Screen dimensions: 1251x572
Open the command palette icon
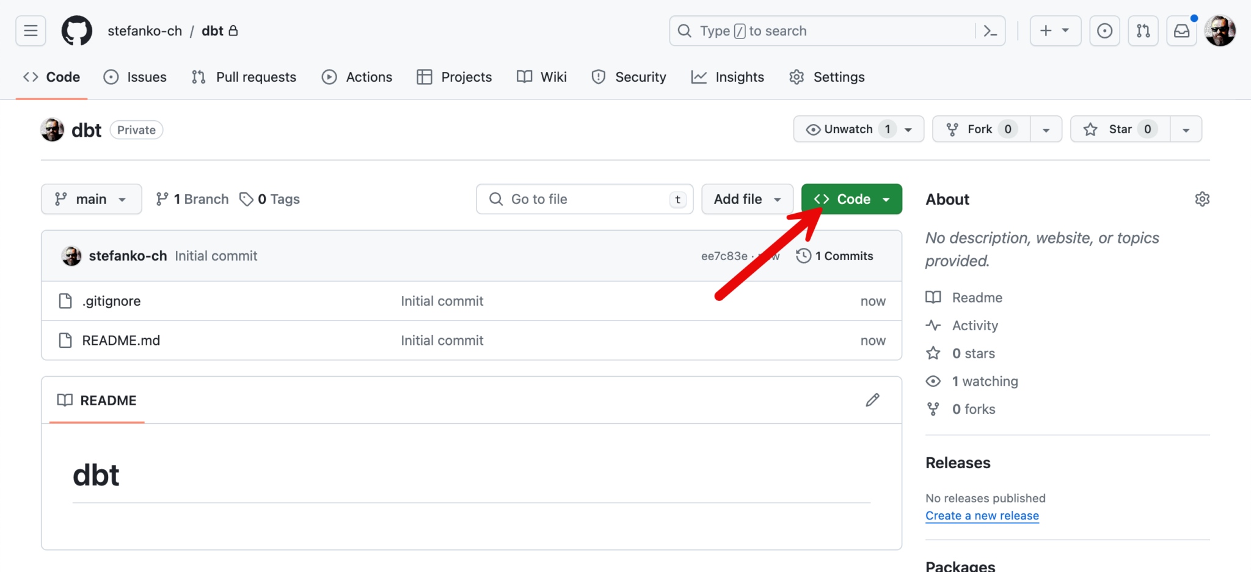[990, 31]
